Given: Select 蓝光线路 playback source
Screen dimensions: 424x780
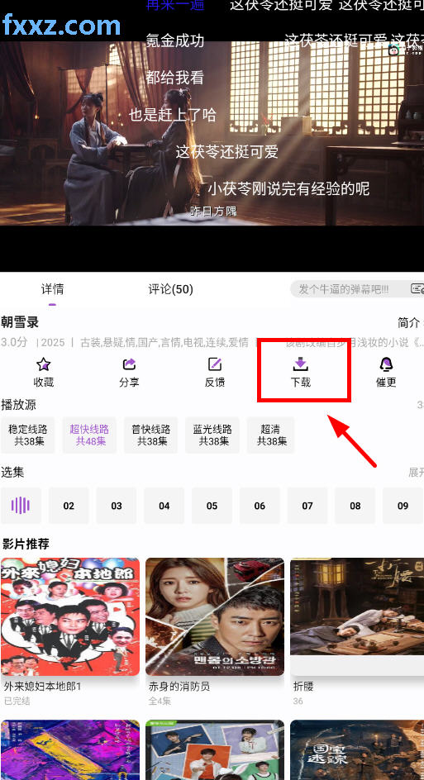Looking at the screenshot, I should [212, 435].
